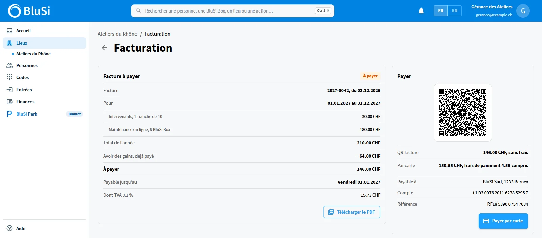
Task: Click Payer par carte button
Action: coord(503,221)
